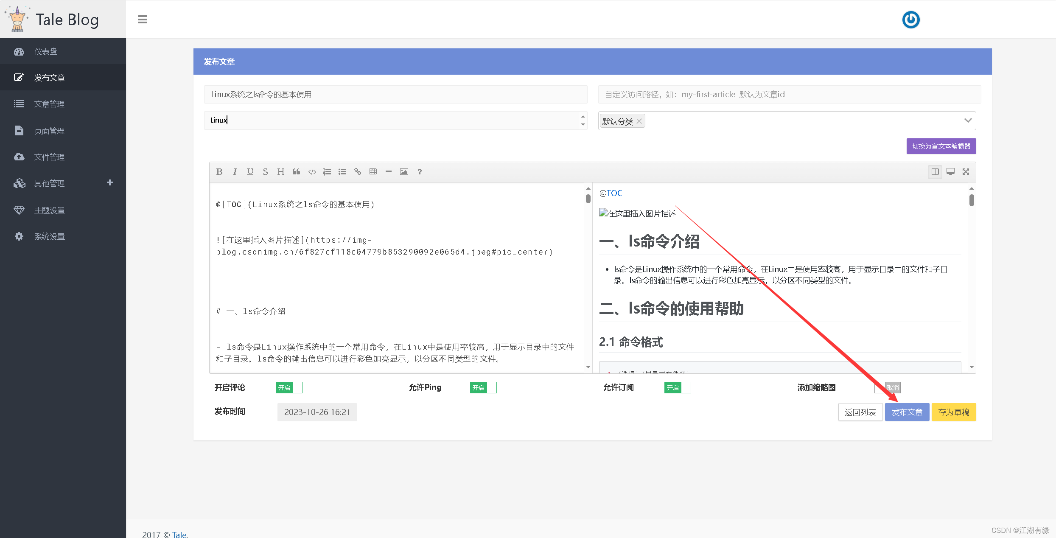Screen dimensions: 1056x538
Task: Click the markdown editor scrollbar thumb
Action: [588, 199]
